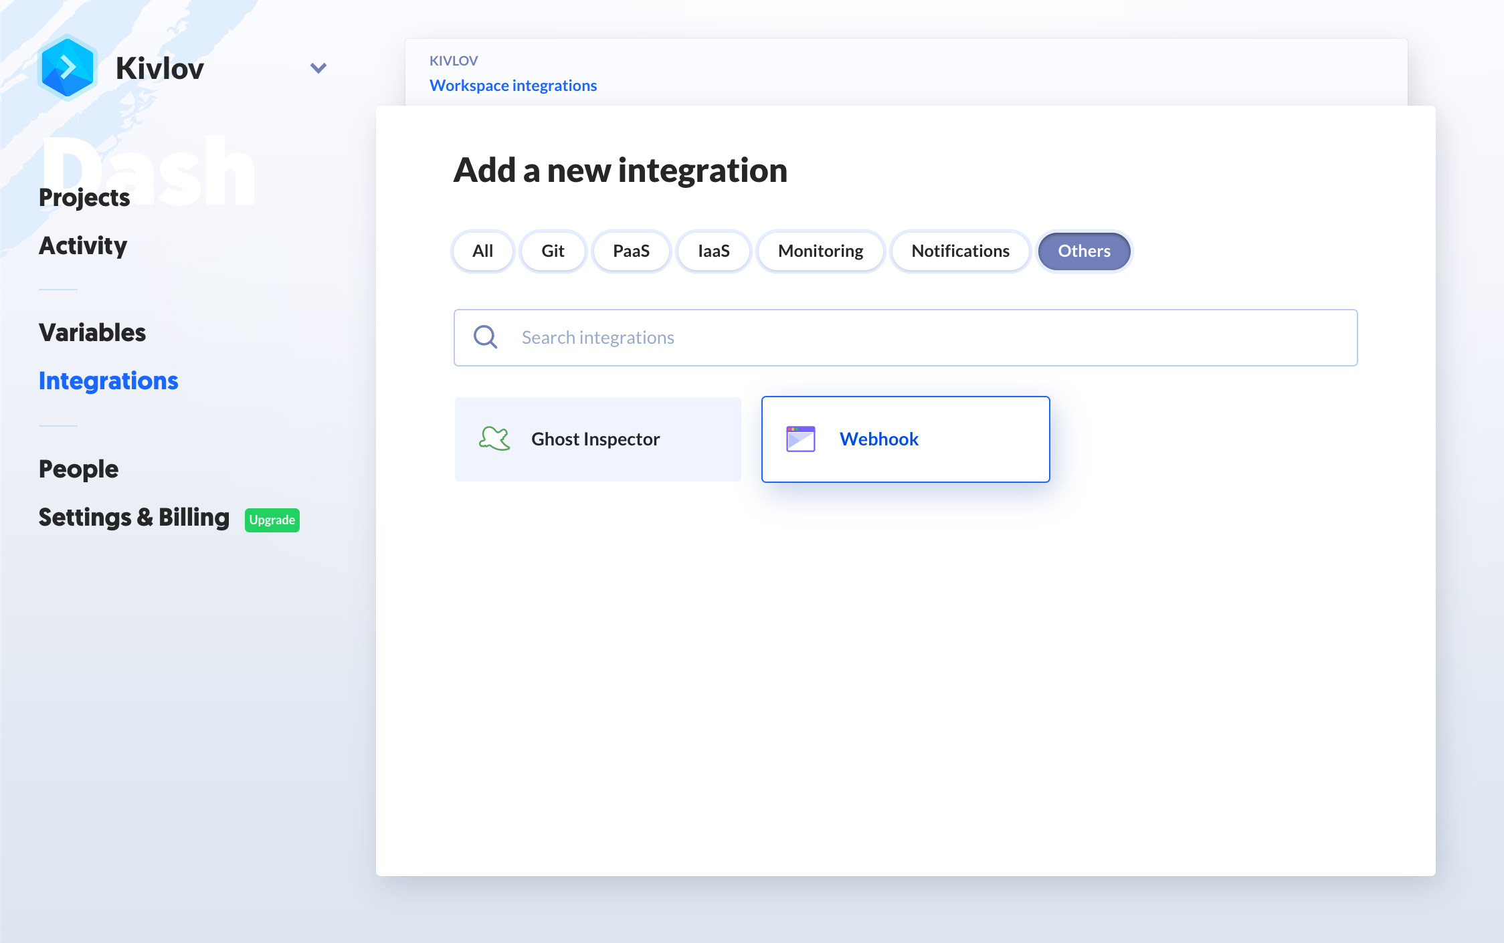This screenshot has width=1504, height=943.
Task: Choose the Ghost Inspector integration card
Action: [x=597, y=439]
